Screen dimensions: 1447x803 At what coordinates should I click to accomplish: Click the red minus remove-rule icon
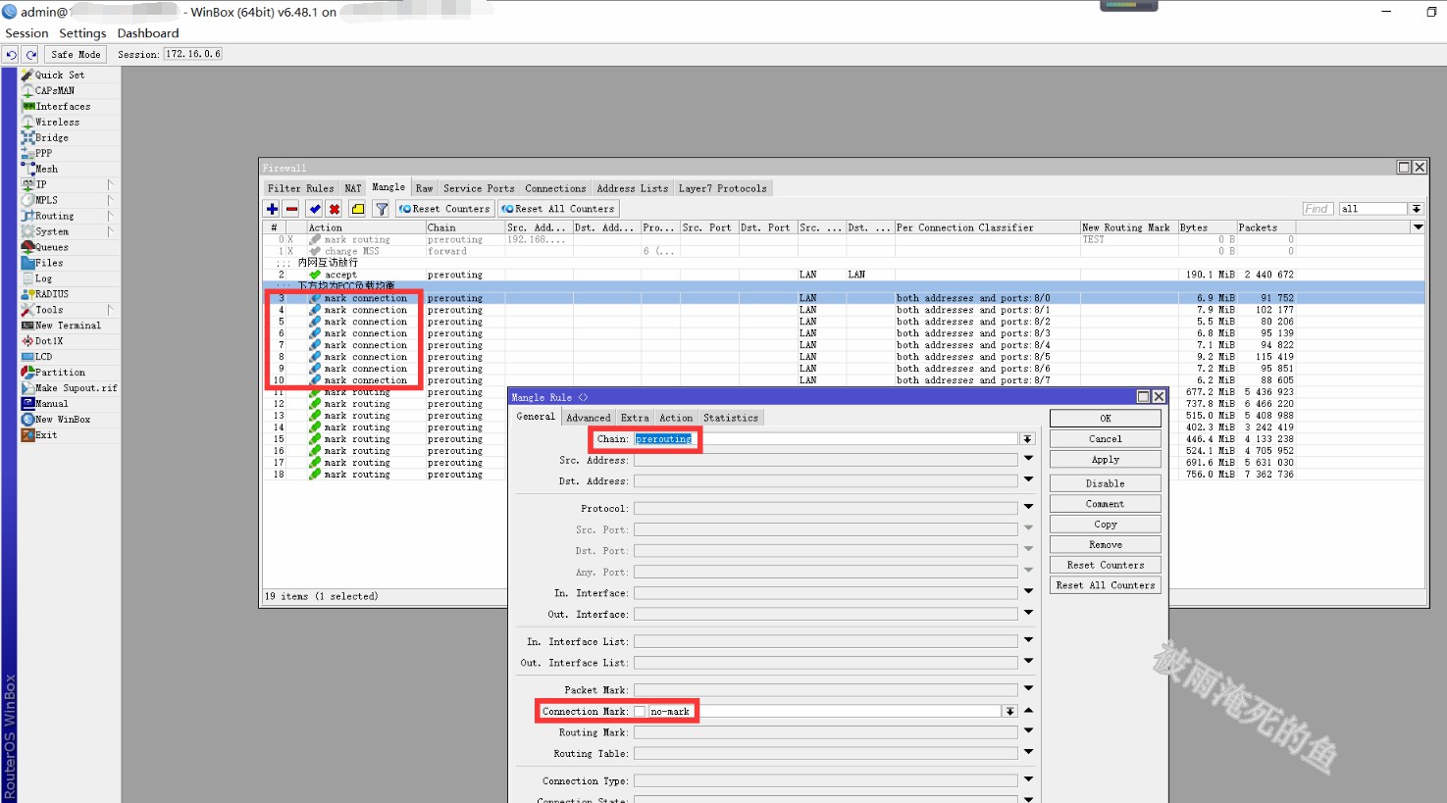pos(291,209)
